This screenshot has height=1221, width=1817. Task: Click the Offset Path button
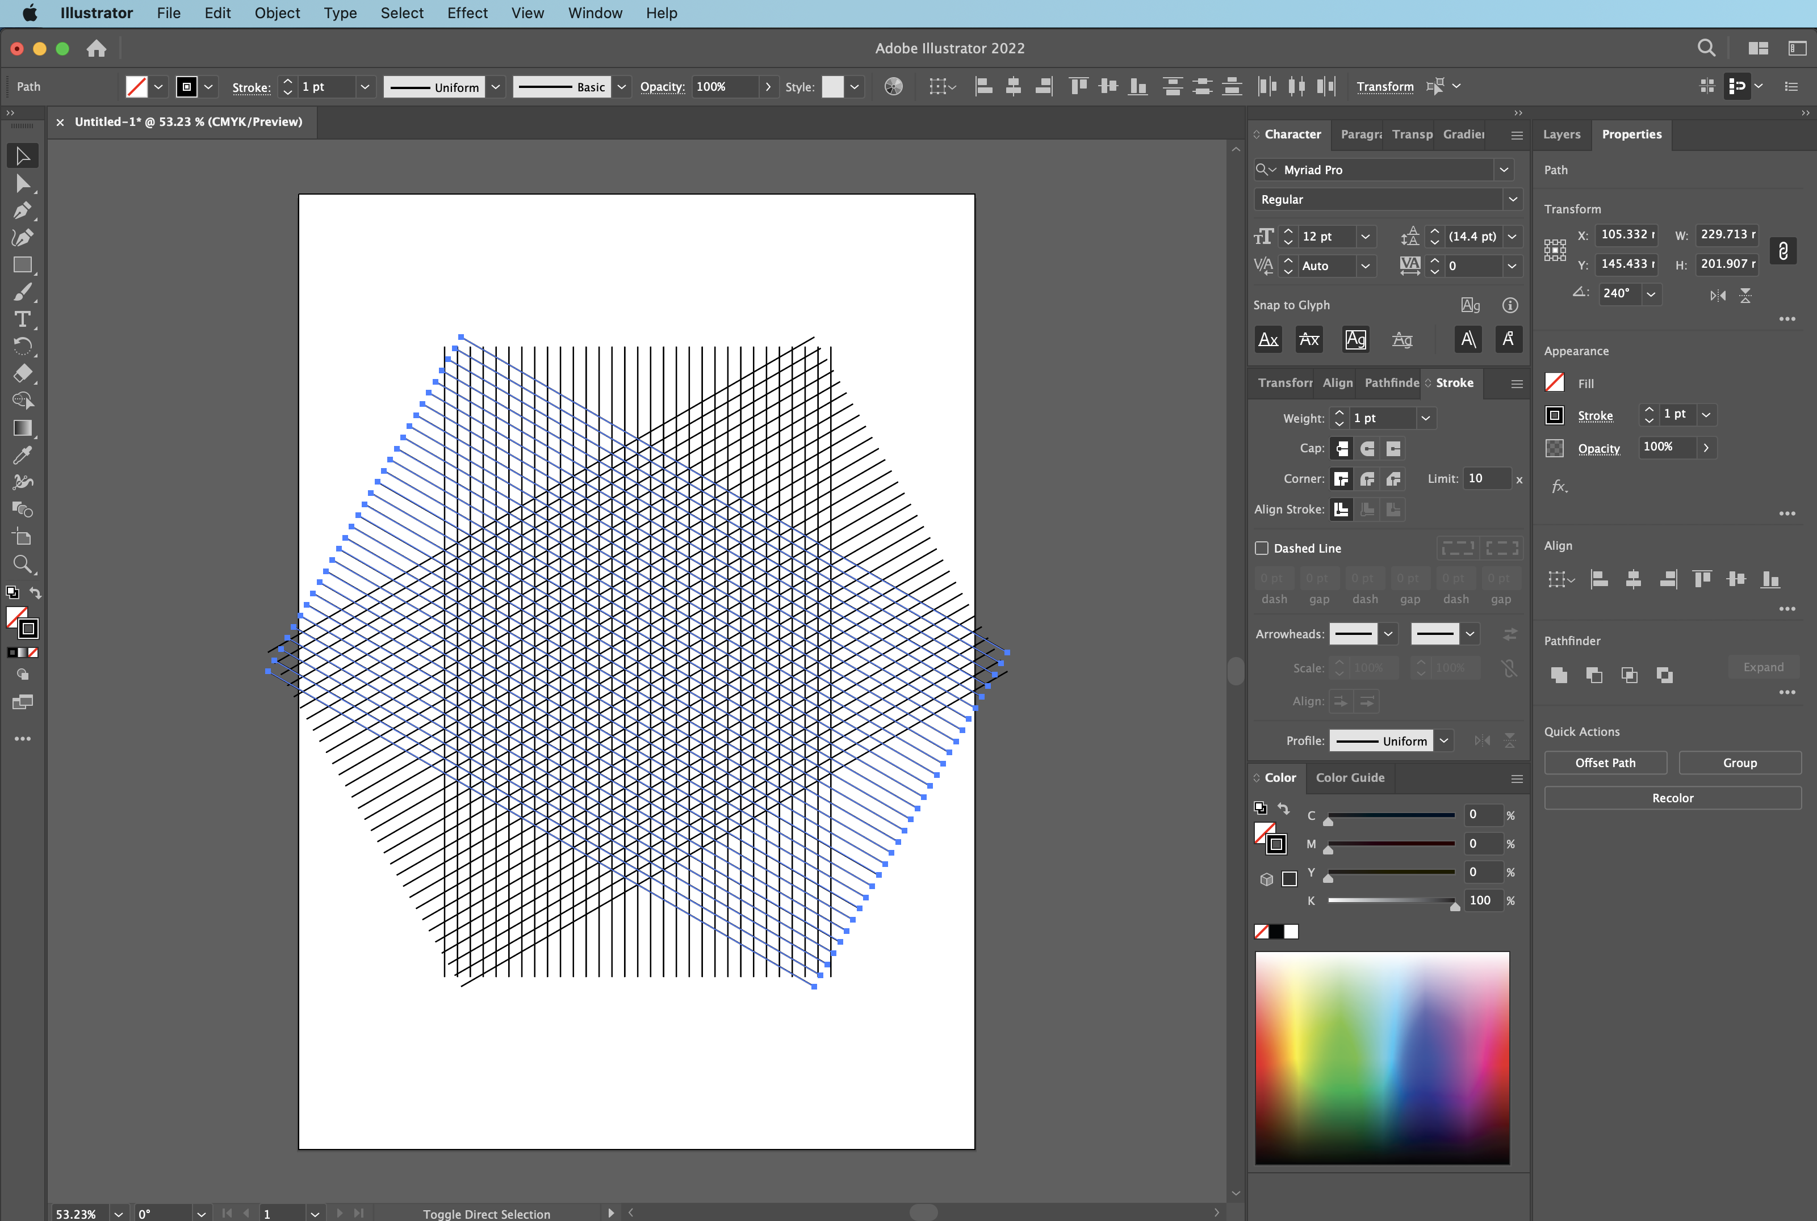[1605, 763]
